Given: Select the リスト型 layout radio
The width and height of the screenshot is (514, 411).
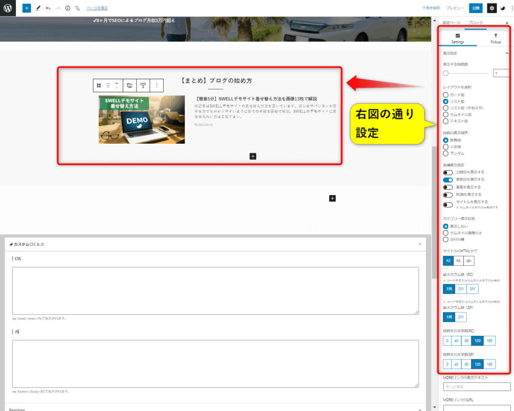Looking at the screenshot, I should pos(446,101).
